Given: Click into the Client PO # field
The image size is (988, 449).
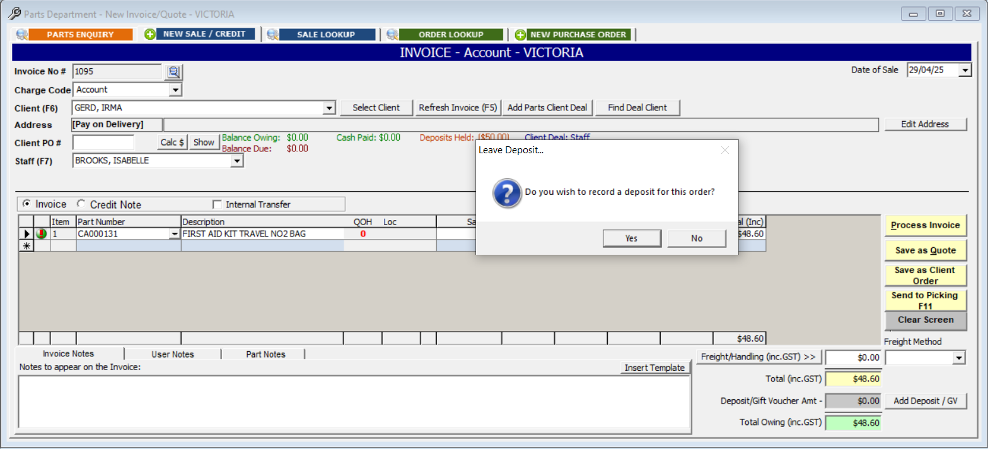Looking at the screenshot, I should click(103, 143).
